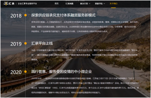Select the 关于我们 nav tab

click(114, 4)
